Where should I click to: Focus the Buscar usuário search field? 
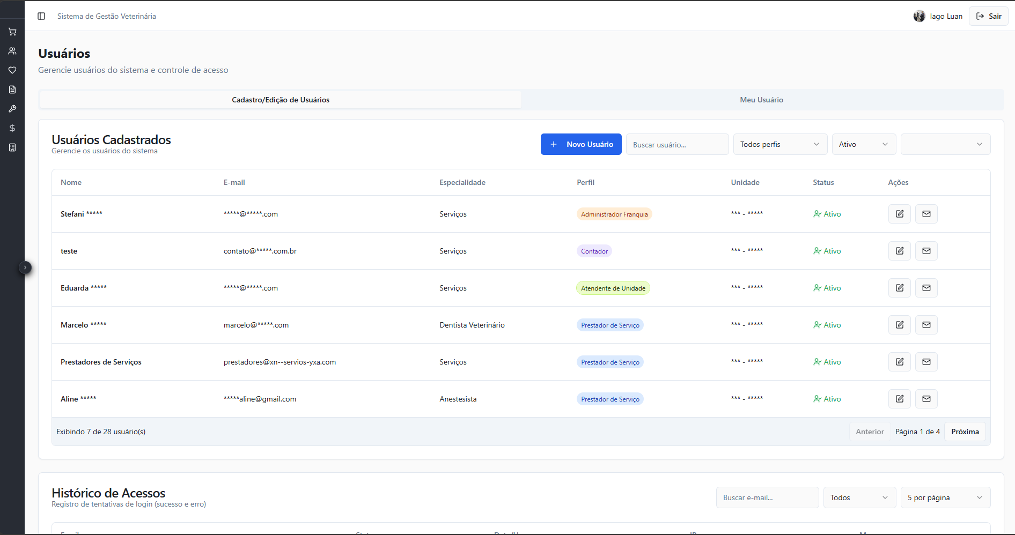[x=678, y=144]
